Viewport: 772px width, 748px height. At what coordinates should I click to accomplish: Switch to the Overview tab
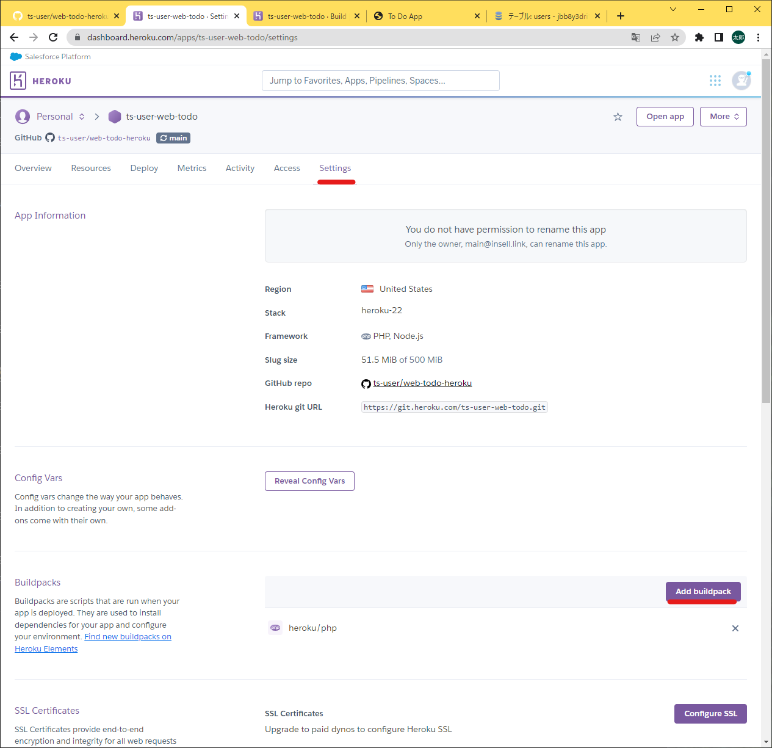33,168
